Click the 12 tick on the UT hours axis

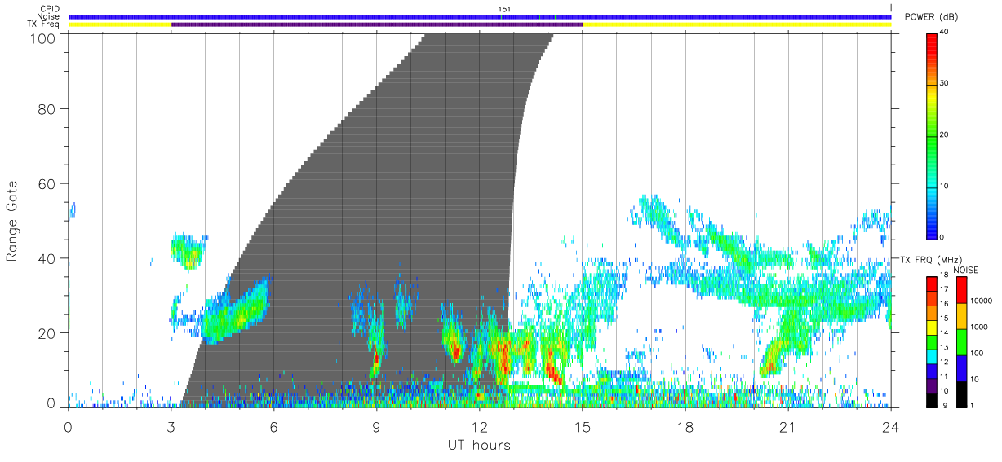480,426
